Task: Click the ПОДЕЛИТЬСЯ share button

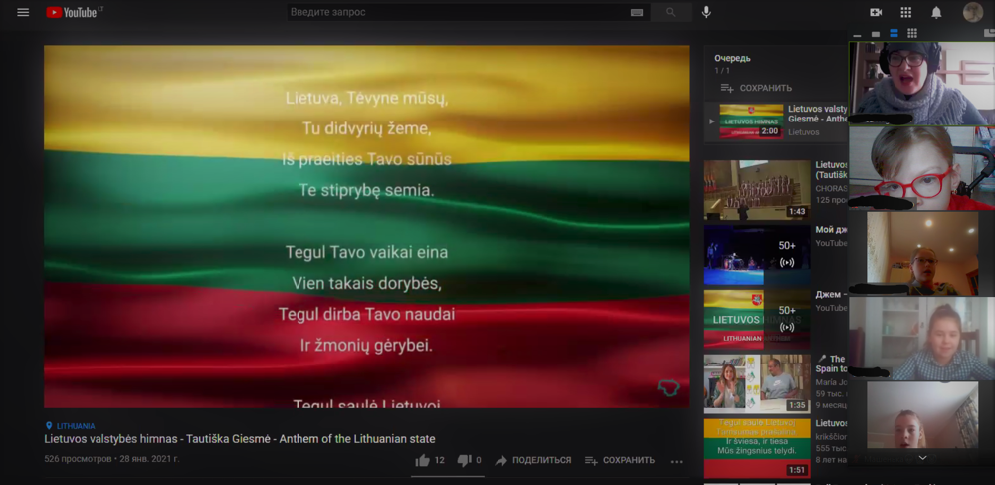Action: pos(533,461)
